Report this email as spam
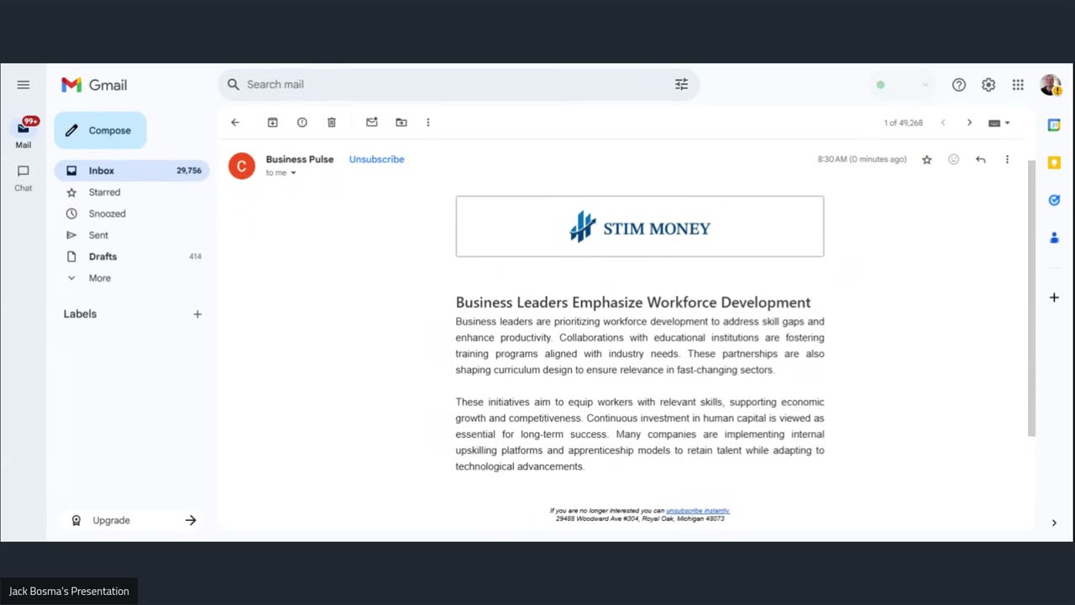1075x605 pixels. 302,123
